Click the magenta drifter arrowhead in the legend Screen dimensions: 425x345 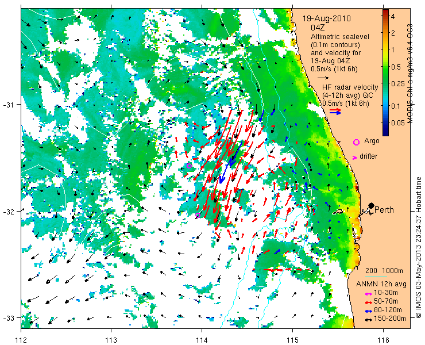tap(354, 158)
